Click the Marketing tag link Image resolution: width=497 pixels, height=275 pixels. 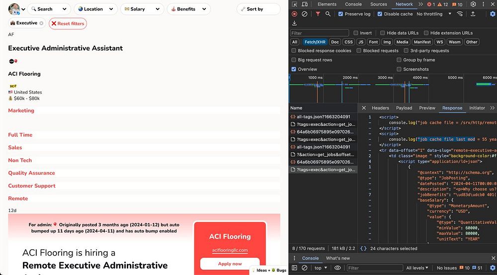click(21, 110)
